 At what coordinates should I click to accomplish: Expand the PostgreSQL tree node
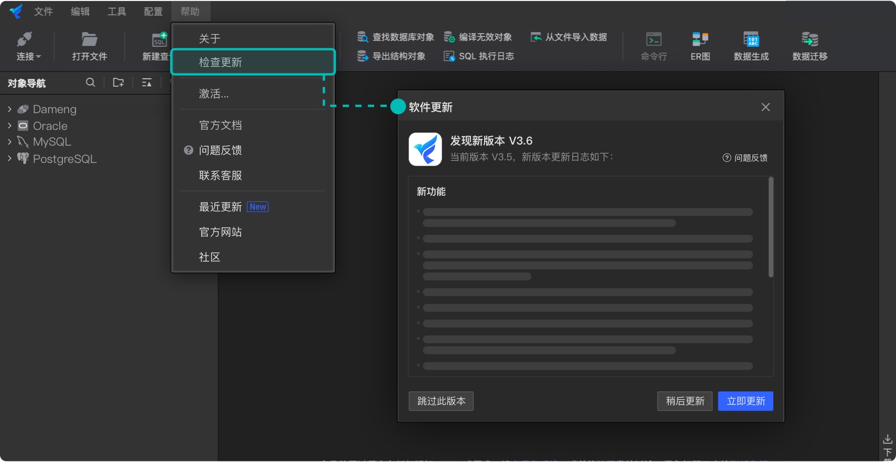[9, 158]
